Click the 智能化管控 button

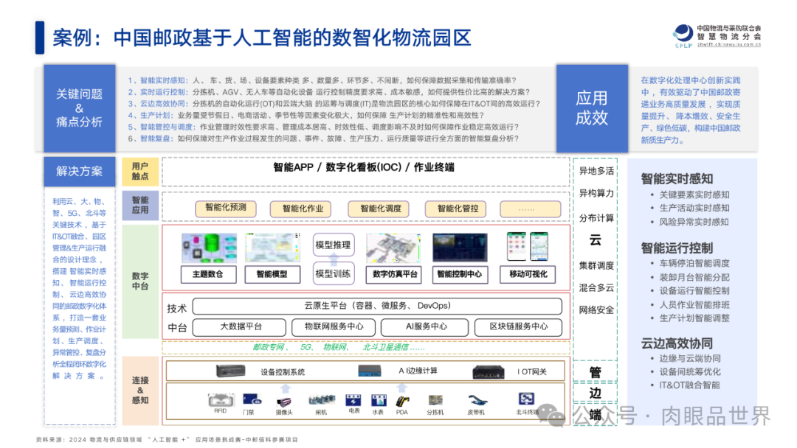pos(455,209)
